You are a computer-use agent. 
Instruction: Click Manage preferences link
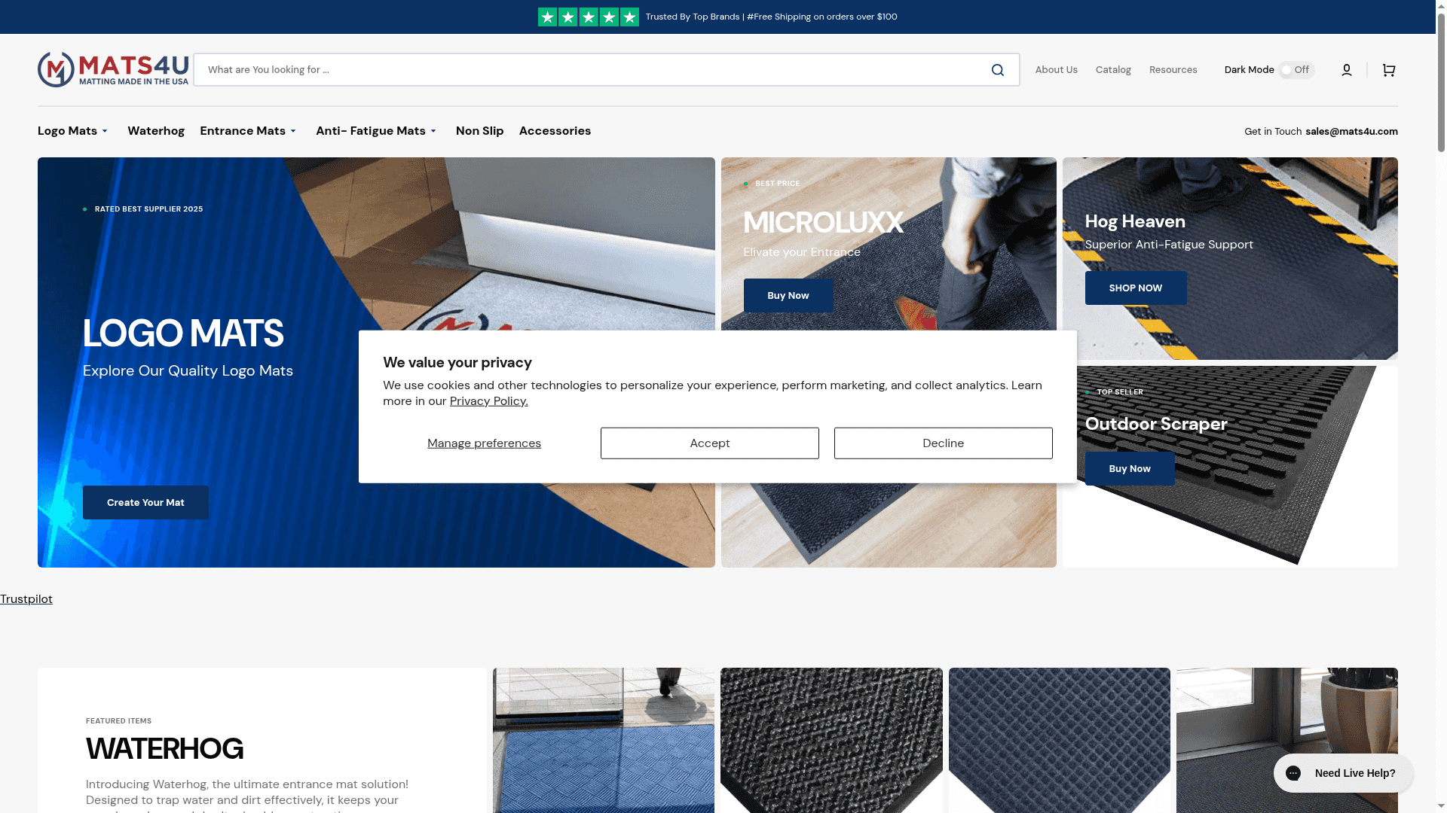coord(484,443)
